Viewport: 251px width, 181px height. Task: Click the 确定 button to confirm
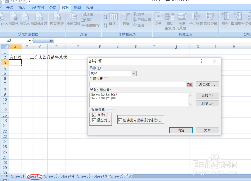click(181, 130)
